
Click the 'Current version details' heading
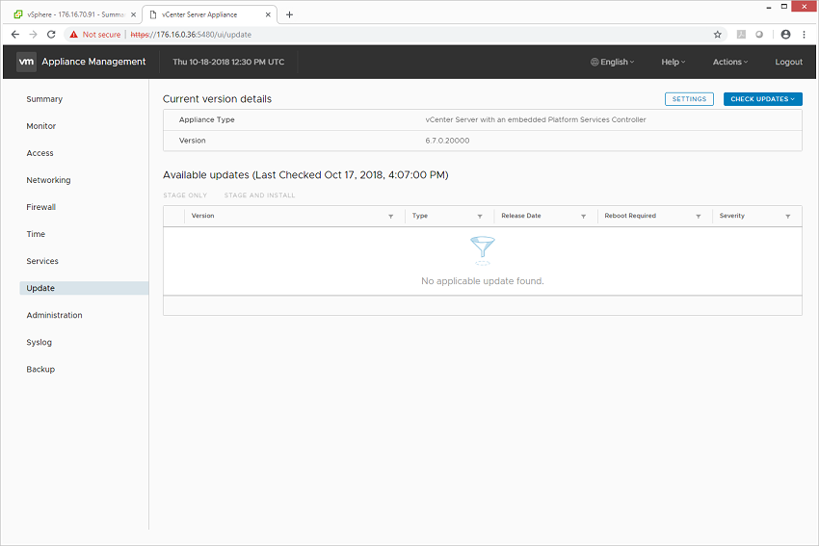coord(218,99)
